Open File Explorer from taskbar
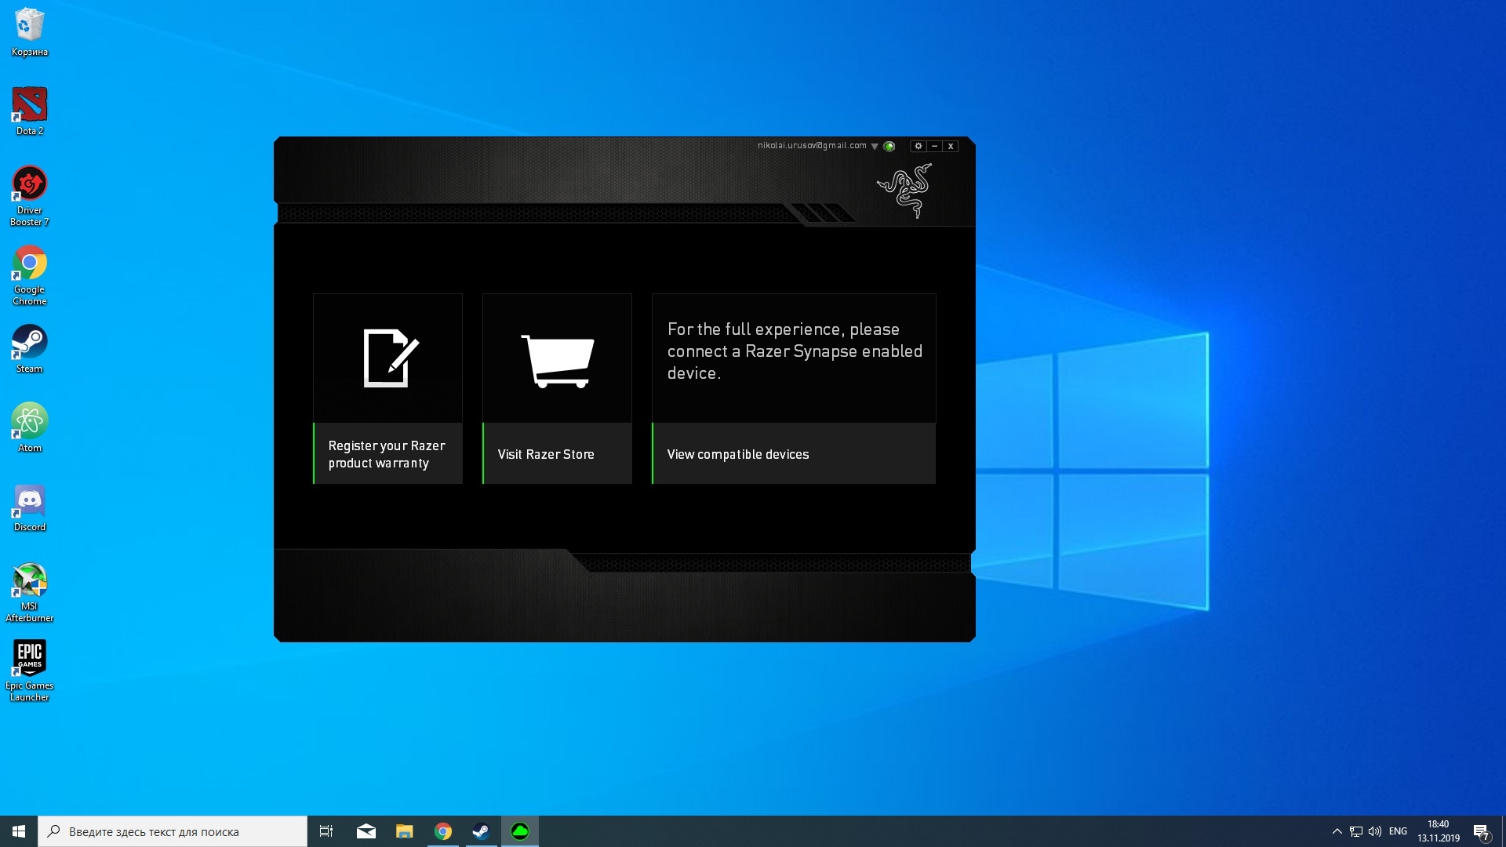1506x847 pixels. pyautogui.click(x=405, y=831)
